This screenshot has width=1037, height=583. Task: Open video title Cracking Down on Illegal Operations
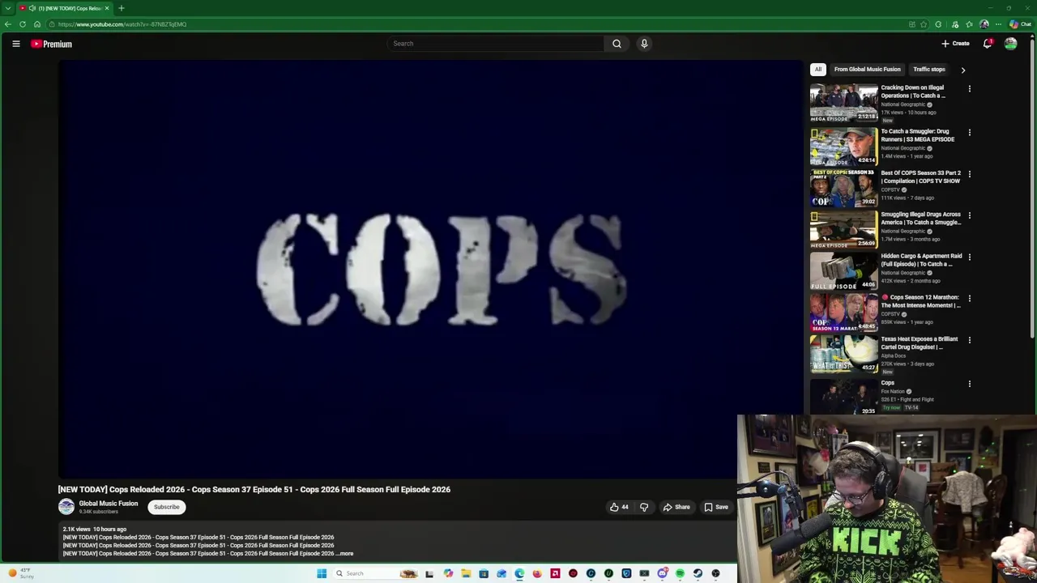pos(913,91)
